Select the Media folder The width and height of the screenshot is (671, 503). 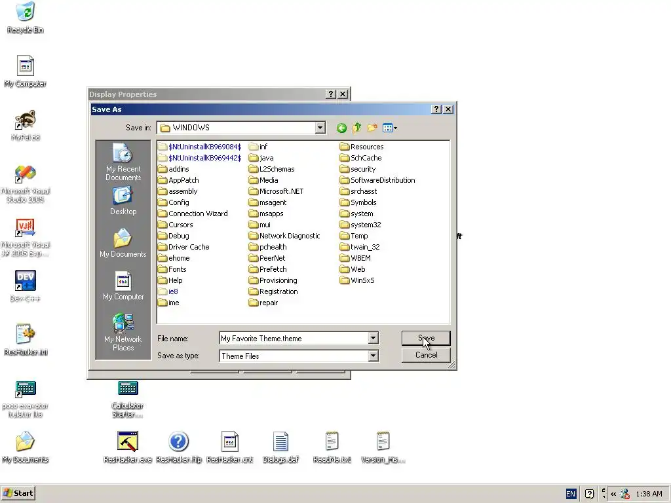coord(263,180)
